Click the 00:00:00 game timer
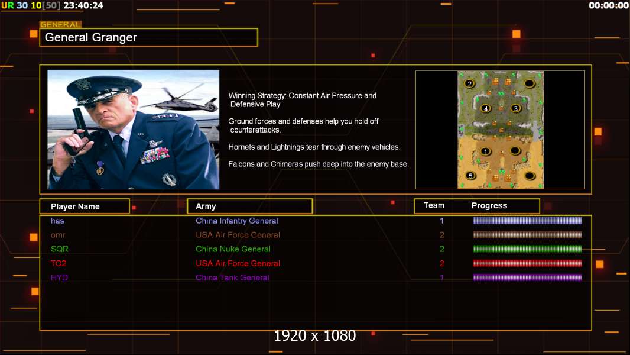Image resolution: width=630 pixels, height=355 pixels. (x=608, y=5)
